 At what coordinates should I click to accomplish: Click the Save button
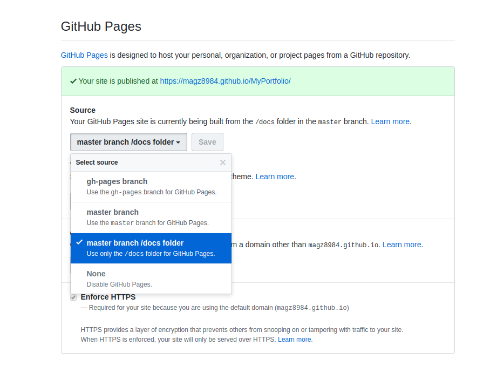[207, 141]
